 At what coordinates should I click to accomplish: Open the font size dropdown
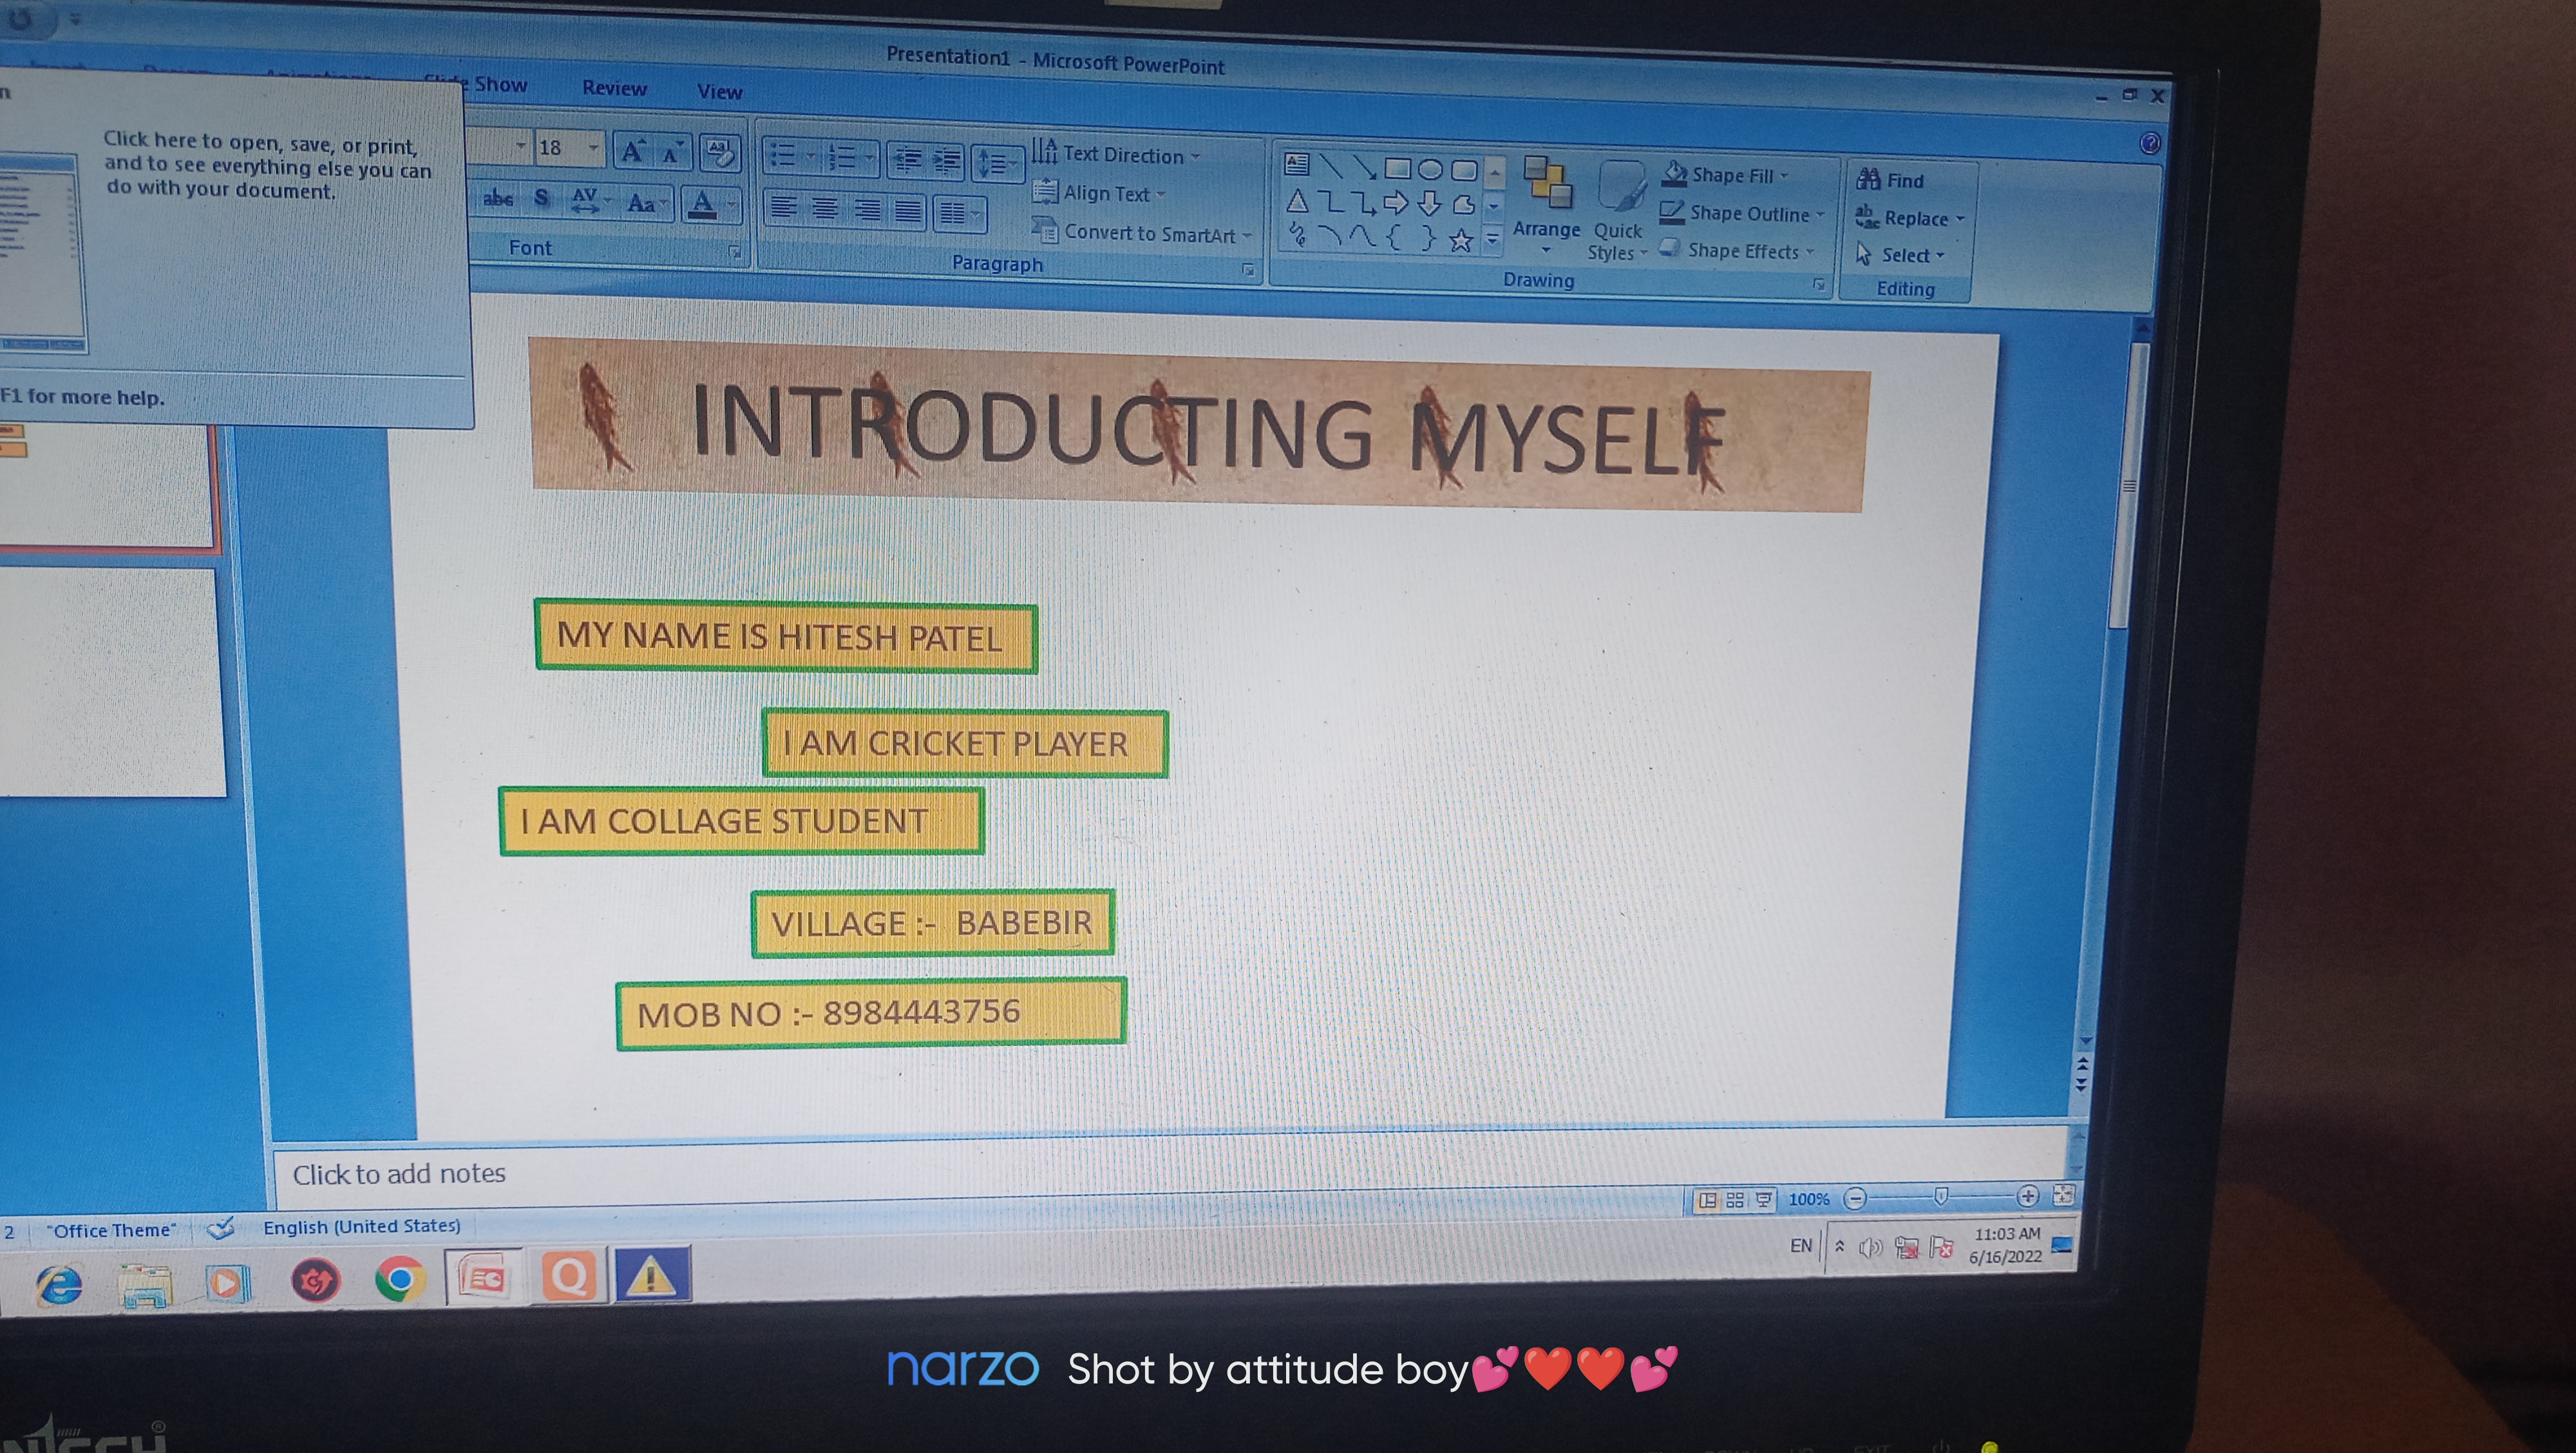tap(593, 148)
